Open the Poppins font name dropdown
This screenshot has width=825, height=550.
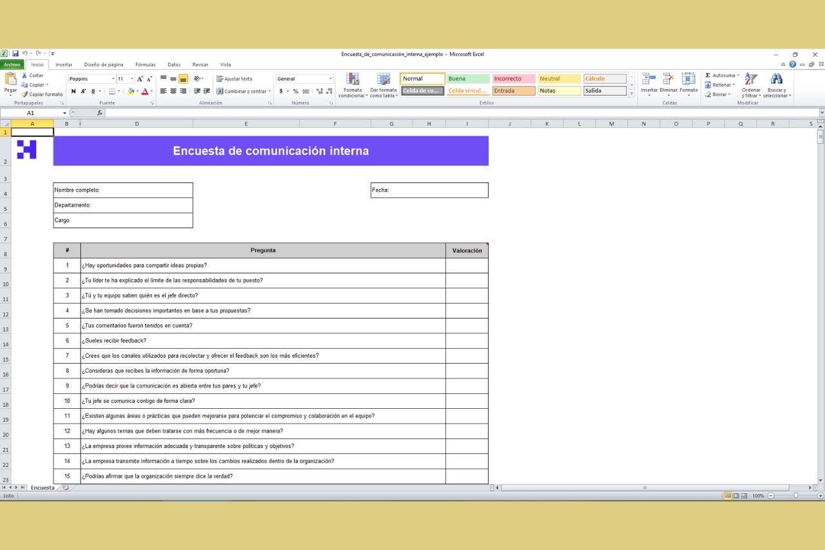tap(113, 79)
